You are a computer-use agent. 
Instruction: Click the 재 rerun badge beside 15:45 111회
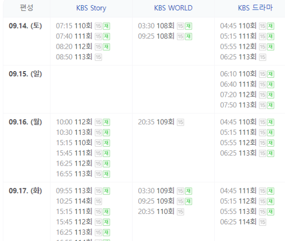[x=106, y=153]
